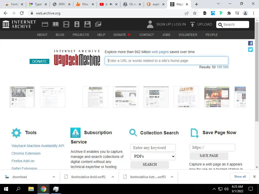Open the Chrome profile avatar
259x194 pixels.
(245, 13)
